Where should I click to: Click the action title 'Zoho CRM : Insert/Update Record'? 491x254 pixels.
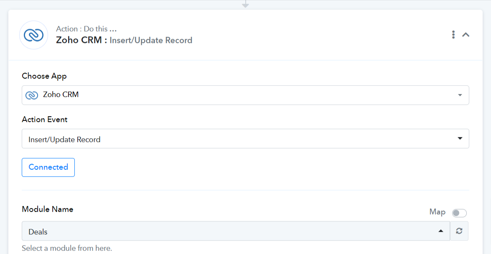coord(124,41)
